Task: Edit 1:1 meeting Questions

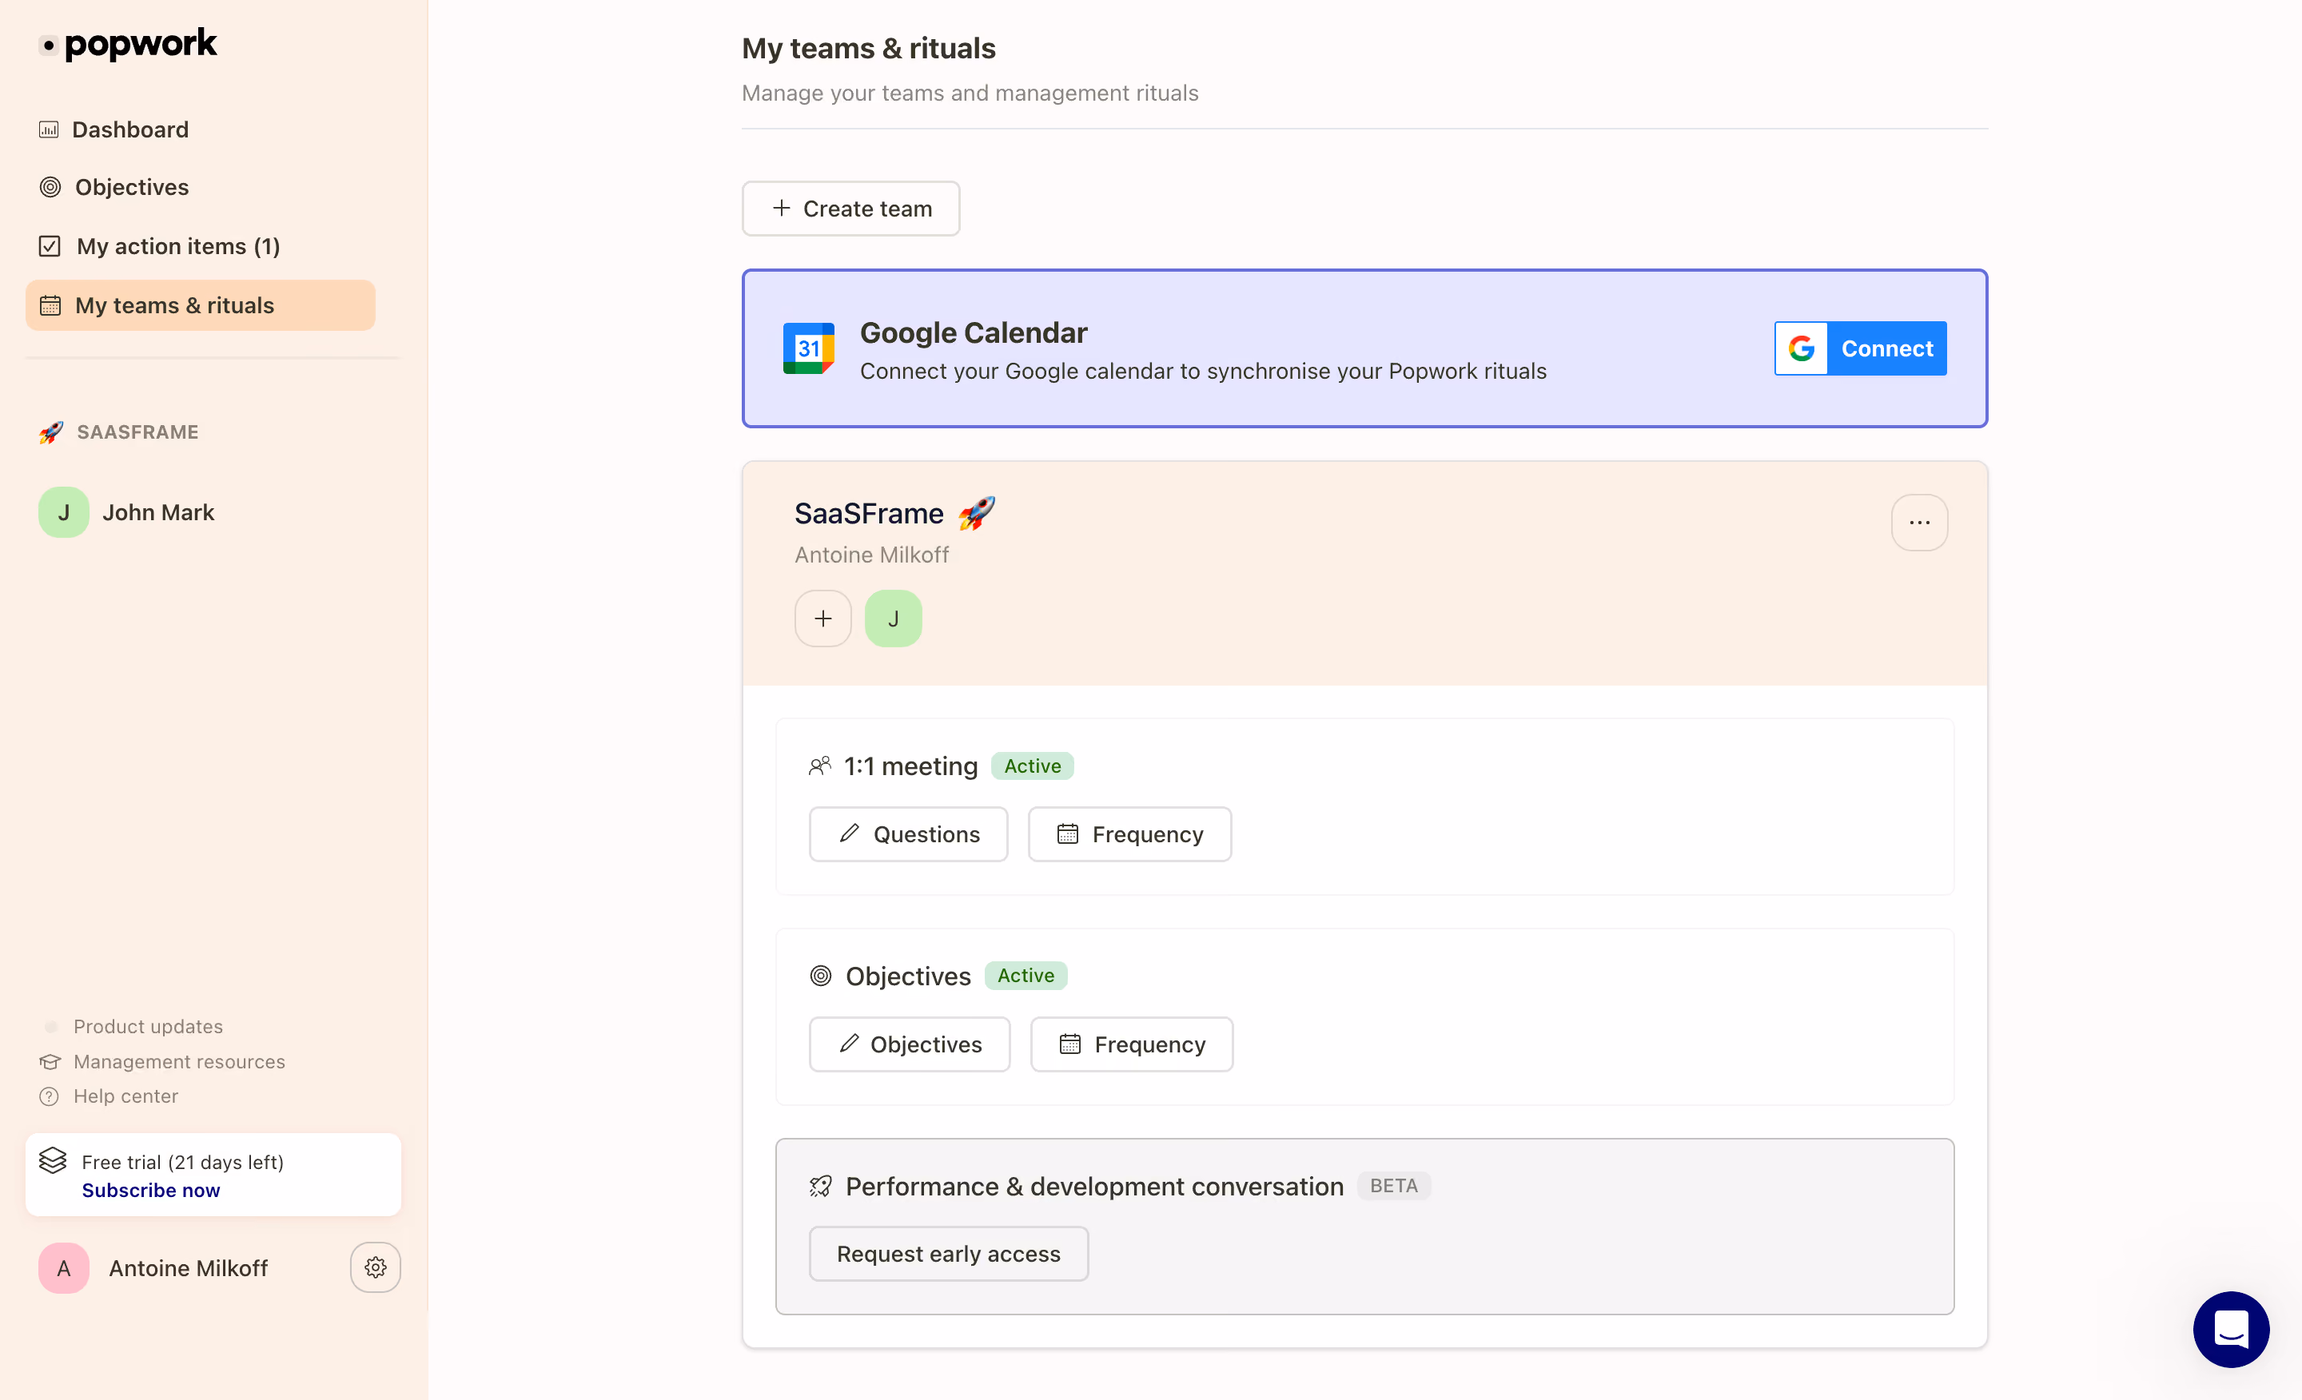Action: point(909,835)
